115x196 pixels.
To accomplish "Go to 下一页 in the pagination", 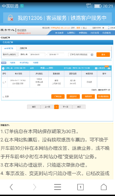I will point(65,107).
